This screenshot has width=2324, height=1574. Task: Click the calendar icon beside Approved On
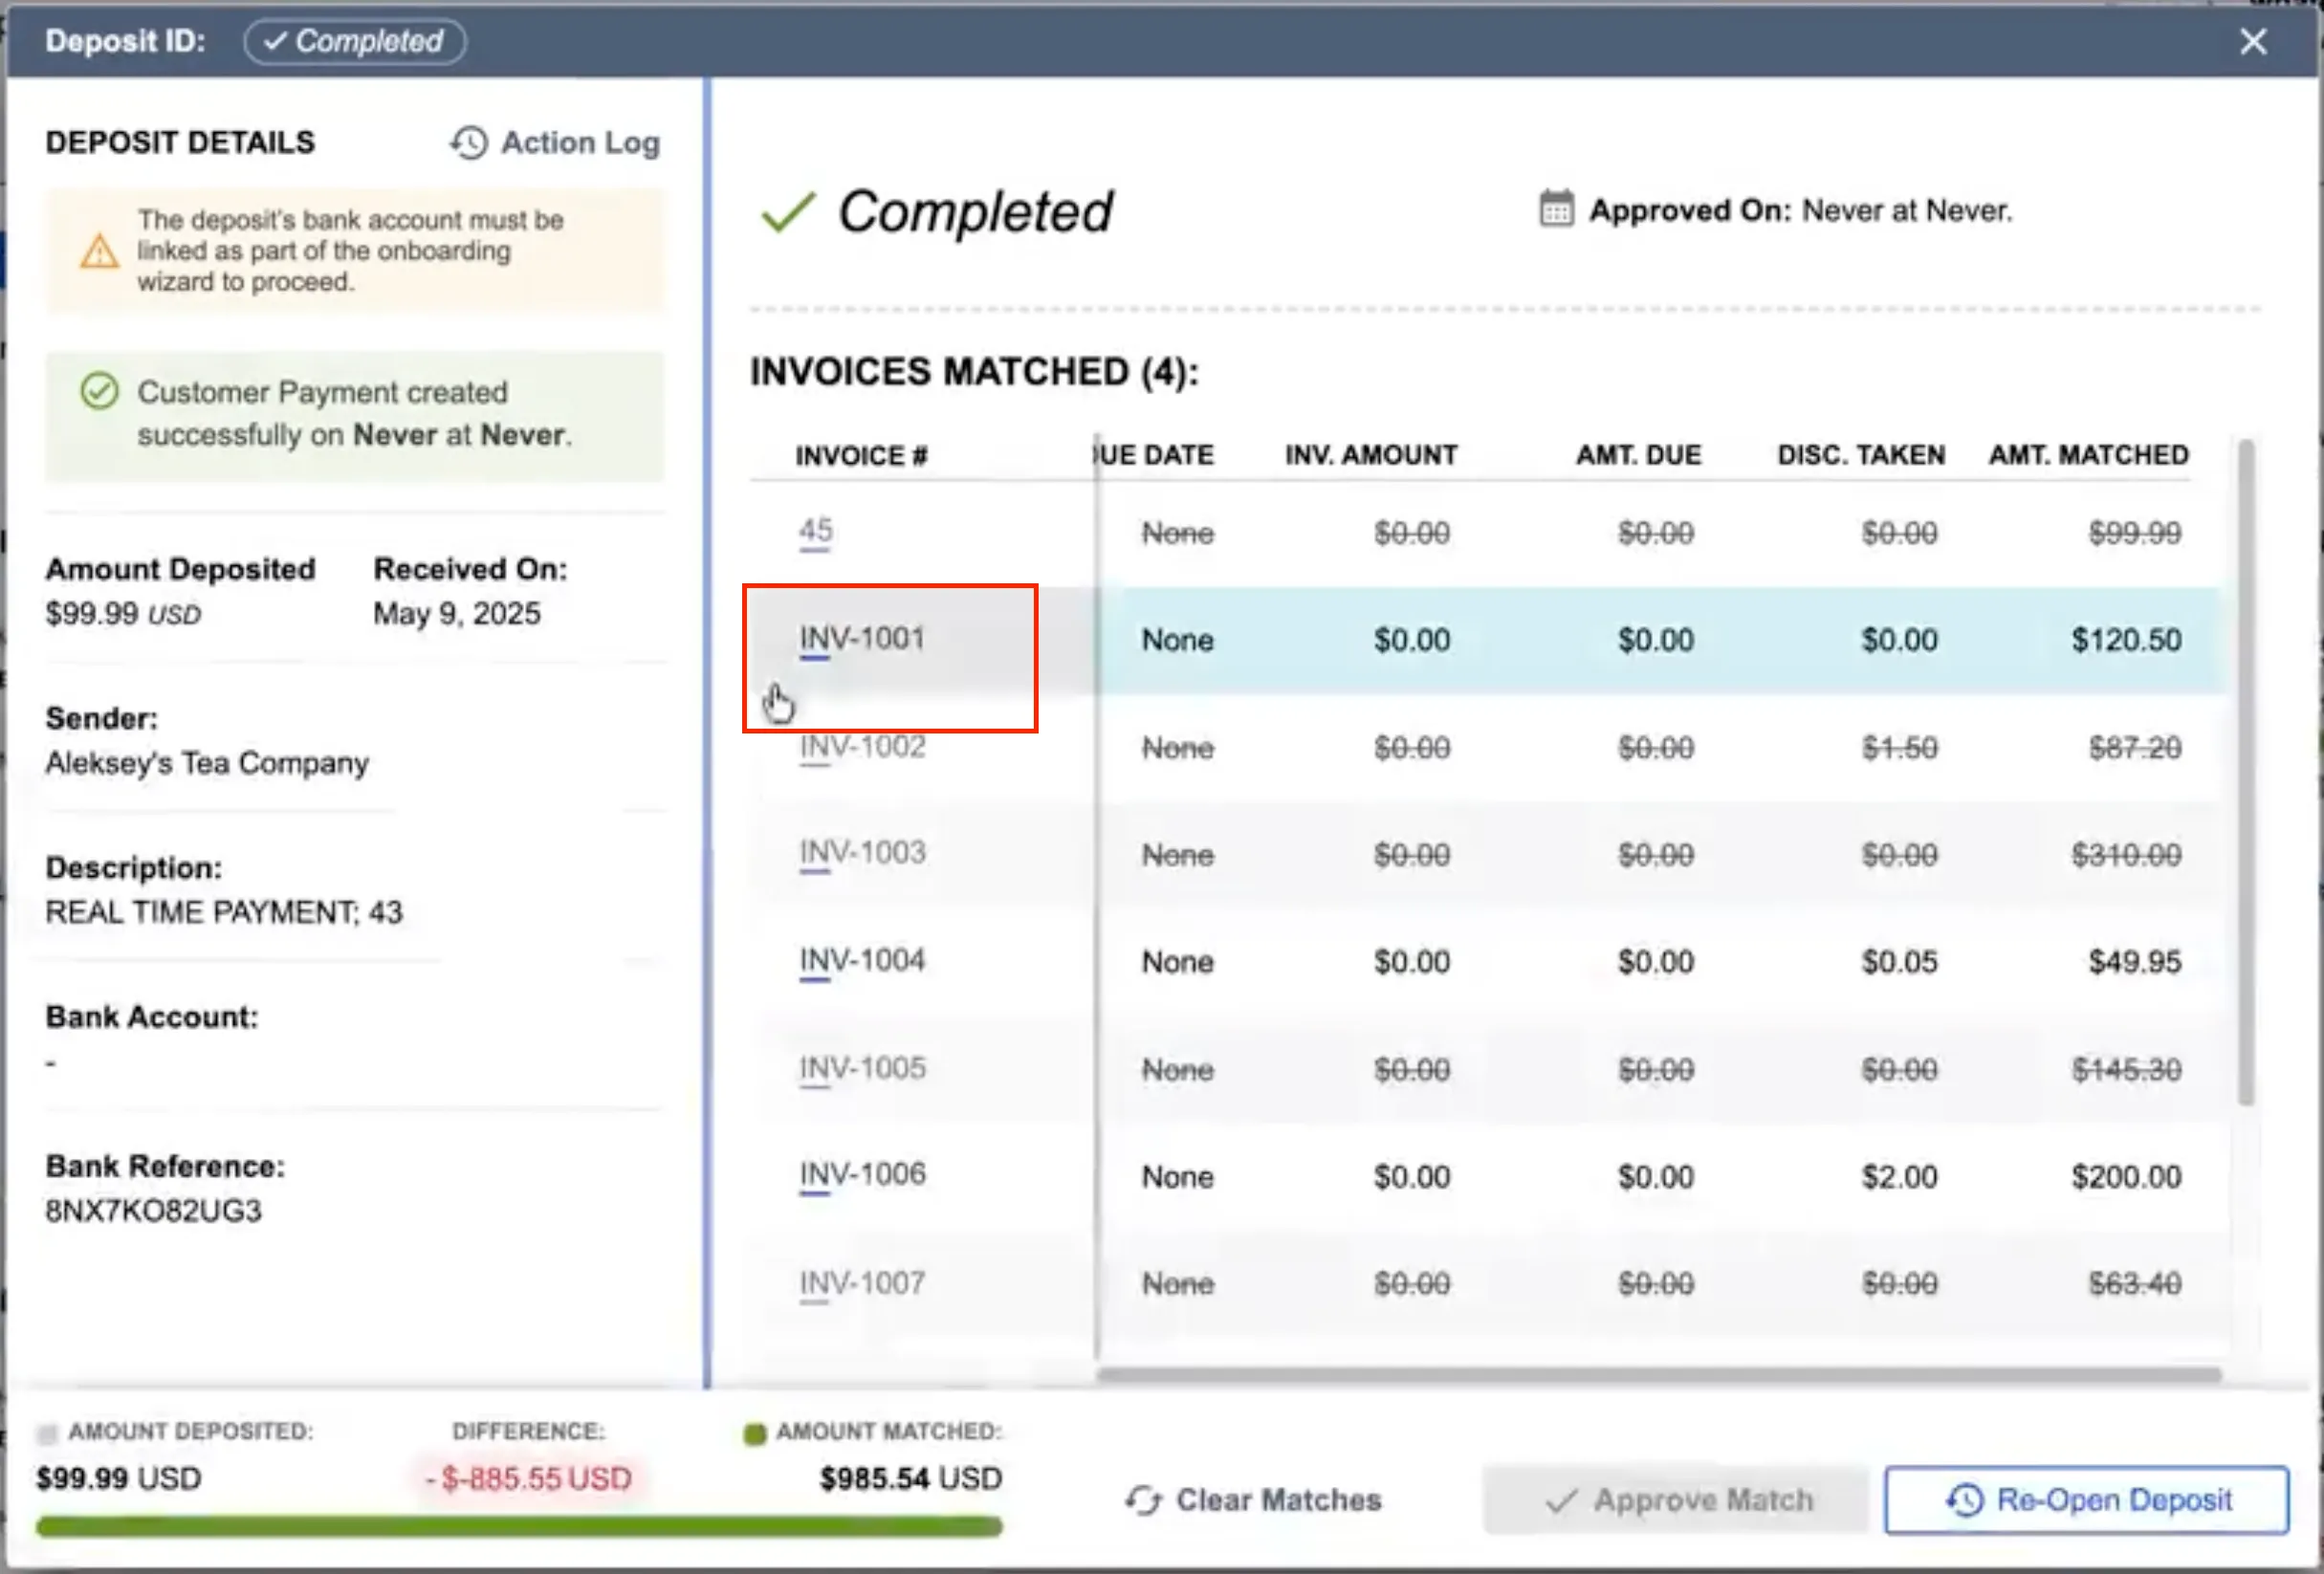pyautogui.click(x=1556, y=209)
